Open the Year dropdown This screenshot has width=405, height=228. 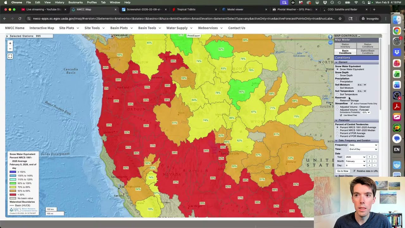[356, 157]
